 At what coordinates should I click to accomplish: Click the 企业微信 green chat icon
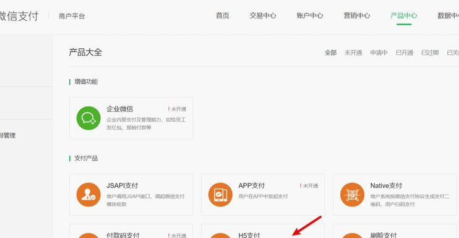pos(88,118)
